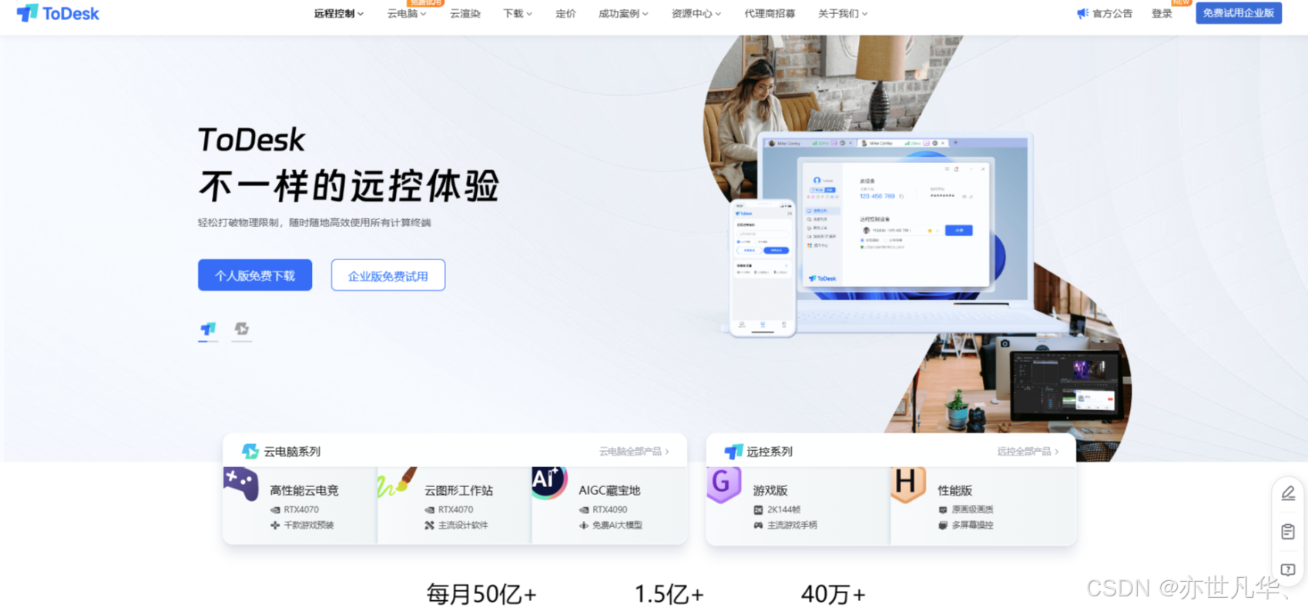Select the ToDesk remote control banner tab icon
The width and height of the screenshot is (1308, 611).
(x=208, y=329)
